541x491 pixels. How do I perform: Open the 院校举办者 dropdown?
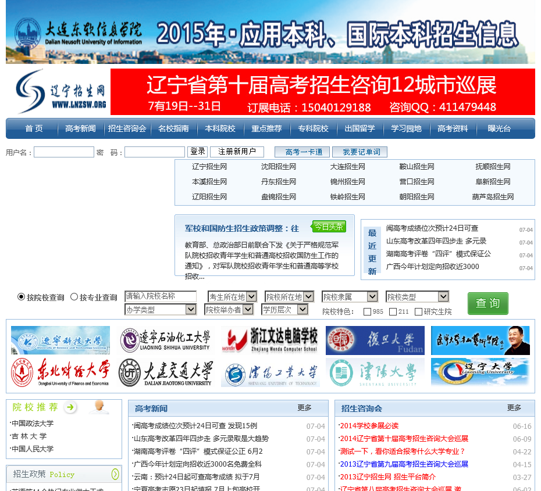pyautogui.click(x=229, y=309)
